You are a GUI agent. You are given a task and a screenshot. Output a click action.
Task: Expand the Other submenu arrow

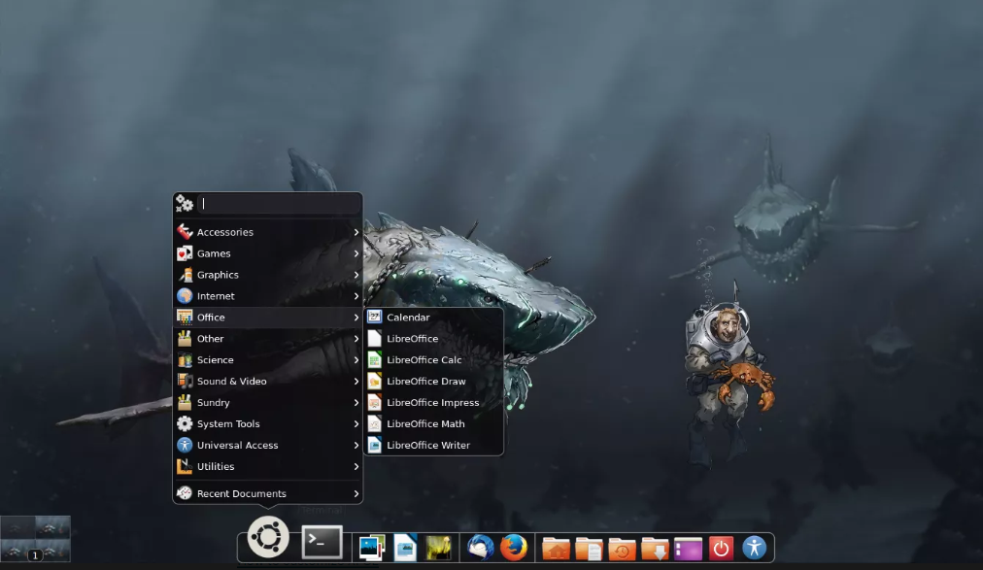point(356,338)
